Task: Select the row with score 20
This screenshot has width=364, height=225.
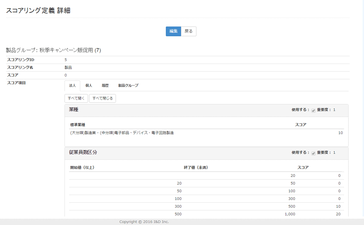Action: click(206, 214)
